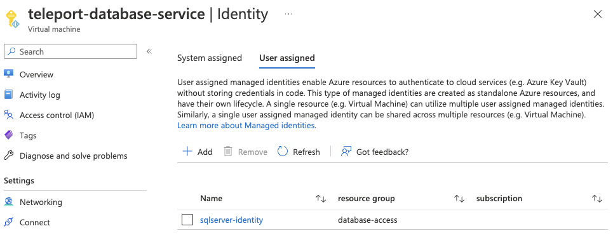
Task: Click the Settings section heading
Action: (19, 180)
